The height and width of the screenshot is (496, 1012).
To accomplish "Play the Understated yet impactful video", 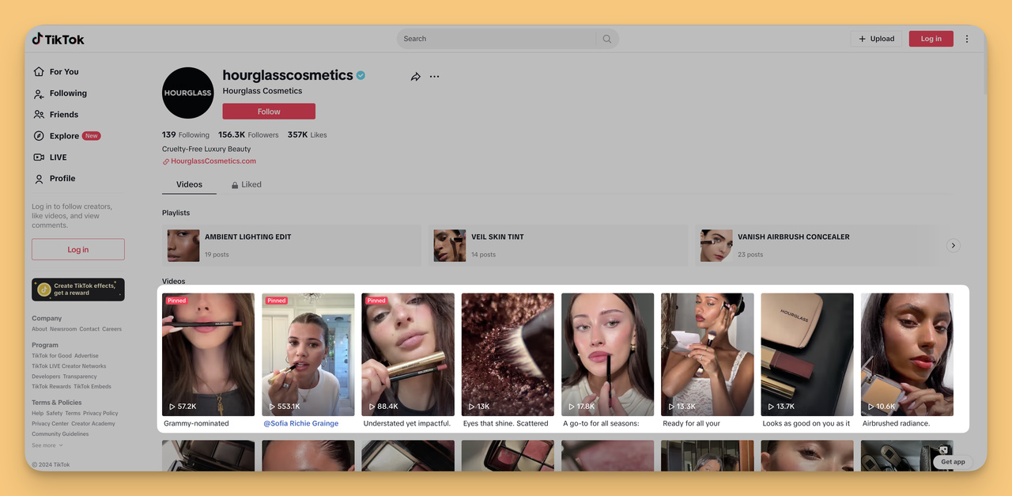I will (408, 354).
